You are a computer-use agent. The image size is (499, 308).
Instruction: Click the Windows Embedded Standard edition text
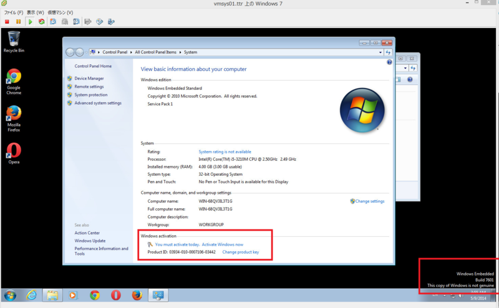click(175, 88)
